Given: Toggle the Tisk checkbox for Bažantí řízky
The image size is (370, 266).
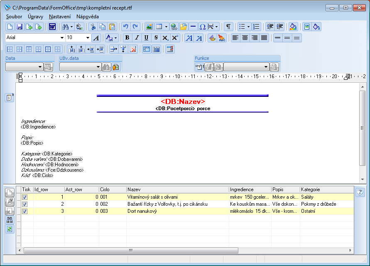Looking at the screenshot, I should [x=25, y=204].
